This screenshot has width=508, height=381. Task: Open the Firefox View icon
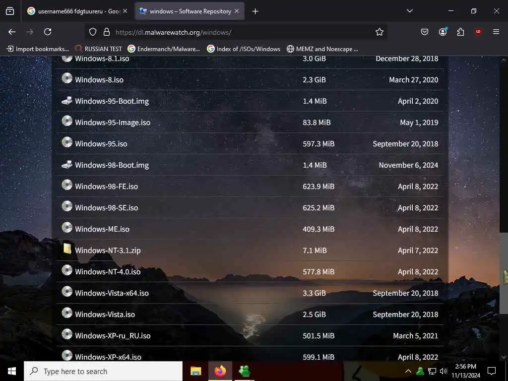(10, 11)
